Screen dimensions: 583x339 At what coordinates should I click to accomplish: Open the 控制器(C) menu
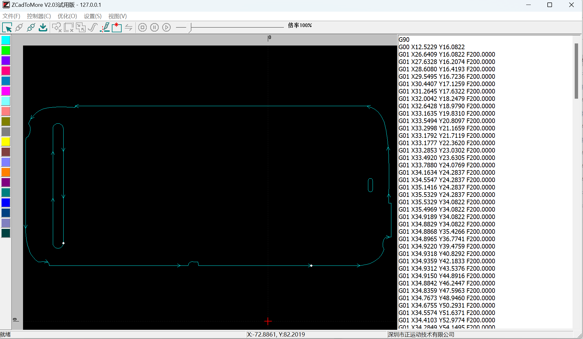click(x=39, y=16)
